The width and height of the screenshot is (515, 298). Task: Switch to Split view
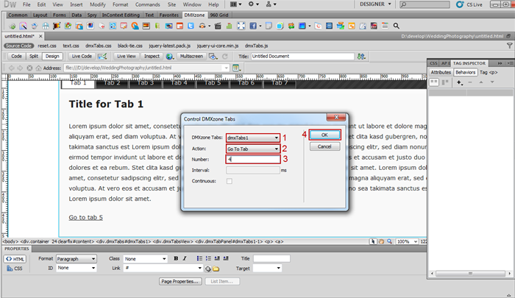tap(34, 56)
